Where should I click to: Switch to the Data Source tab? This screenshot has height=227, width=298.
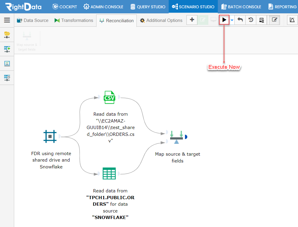33,20
